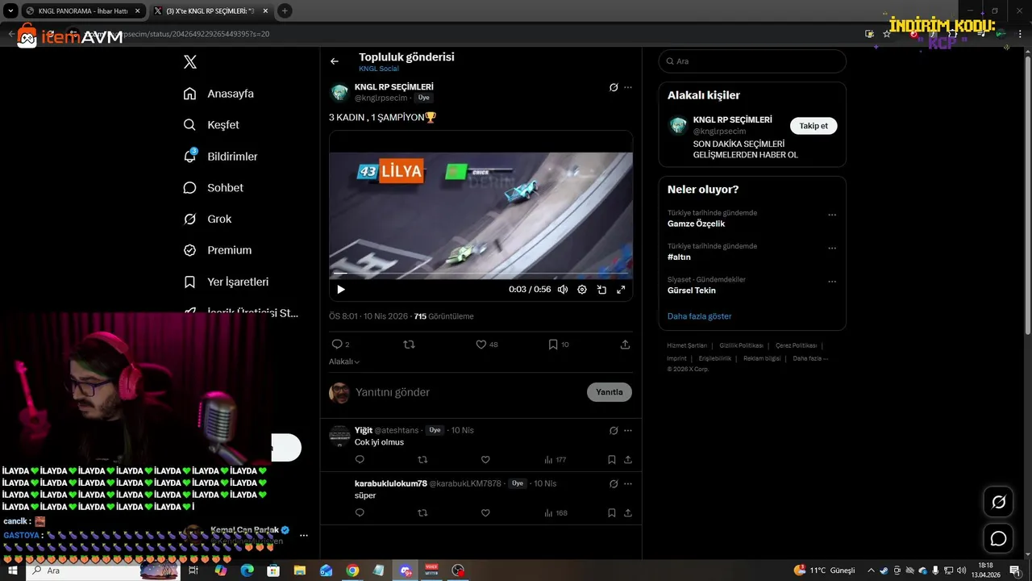Open more options on Yiğit's reply
The height and width of the screenshot is (581, 1032).
pyautogui.click(x=628, y=431)
